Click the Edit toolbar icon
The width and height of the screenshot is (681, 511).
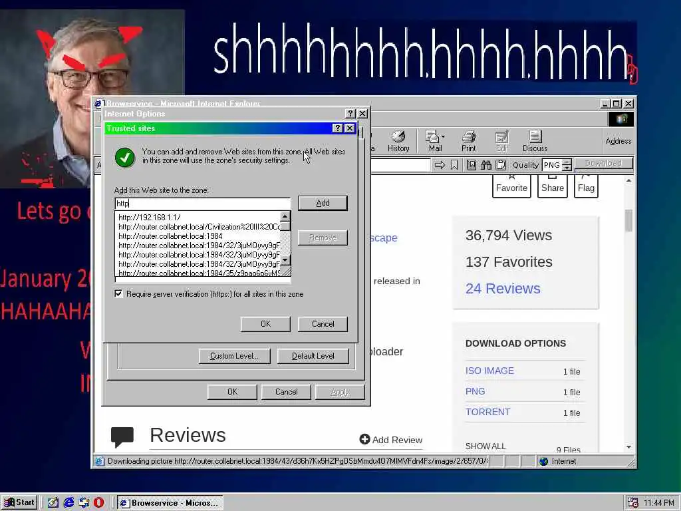[x=501, y=141]
